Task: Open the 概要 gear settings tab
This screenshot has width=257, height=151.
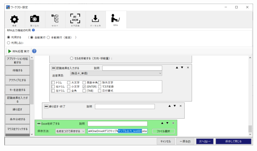Action: coord(15,20)
